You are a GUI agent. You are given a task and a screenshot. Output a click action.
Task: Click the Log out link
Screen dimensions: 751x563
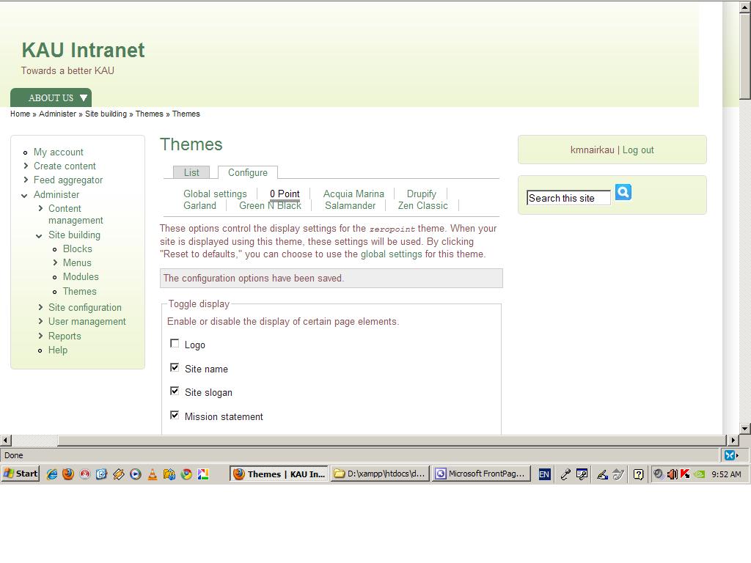click(638, 150)
